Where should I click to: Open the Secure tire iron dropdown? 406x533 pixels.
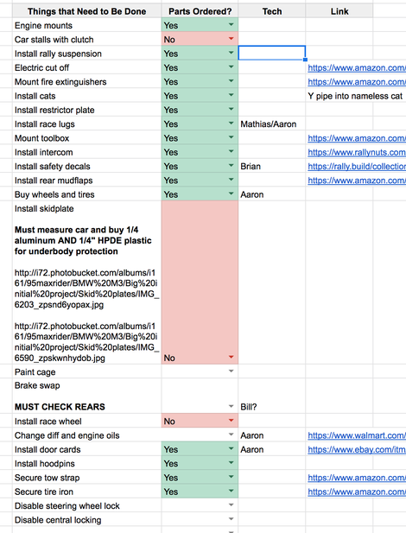tap(232, 492)
